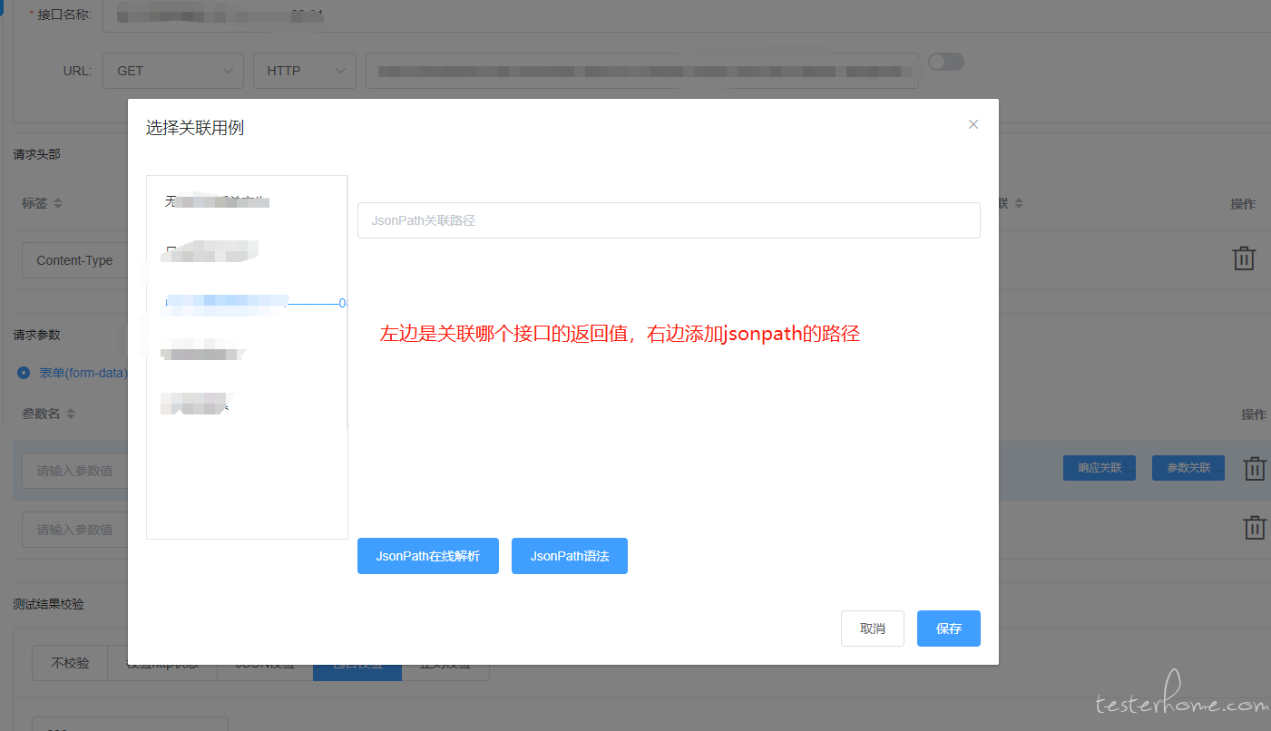This screenshot has height=731, width=1271.
Task: Click 取消 to cancel the dialog
Action: 873,629
